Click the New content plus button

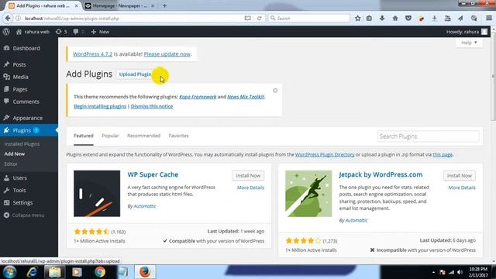point(100,32)
